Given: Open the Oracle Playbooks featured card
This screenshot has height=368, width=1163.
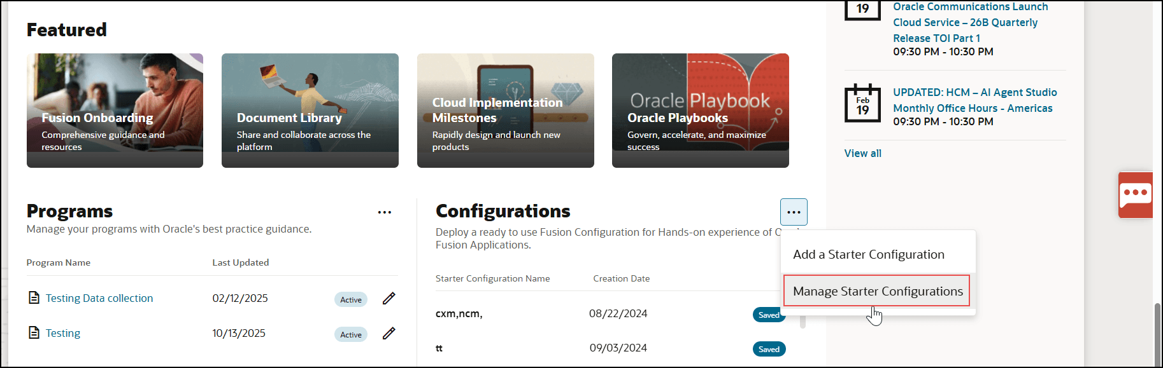Looking at the screenshot, I should click(701, 111).
